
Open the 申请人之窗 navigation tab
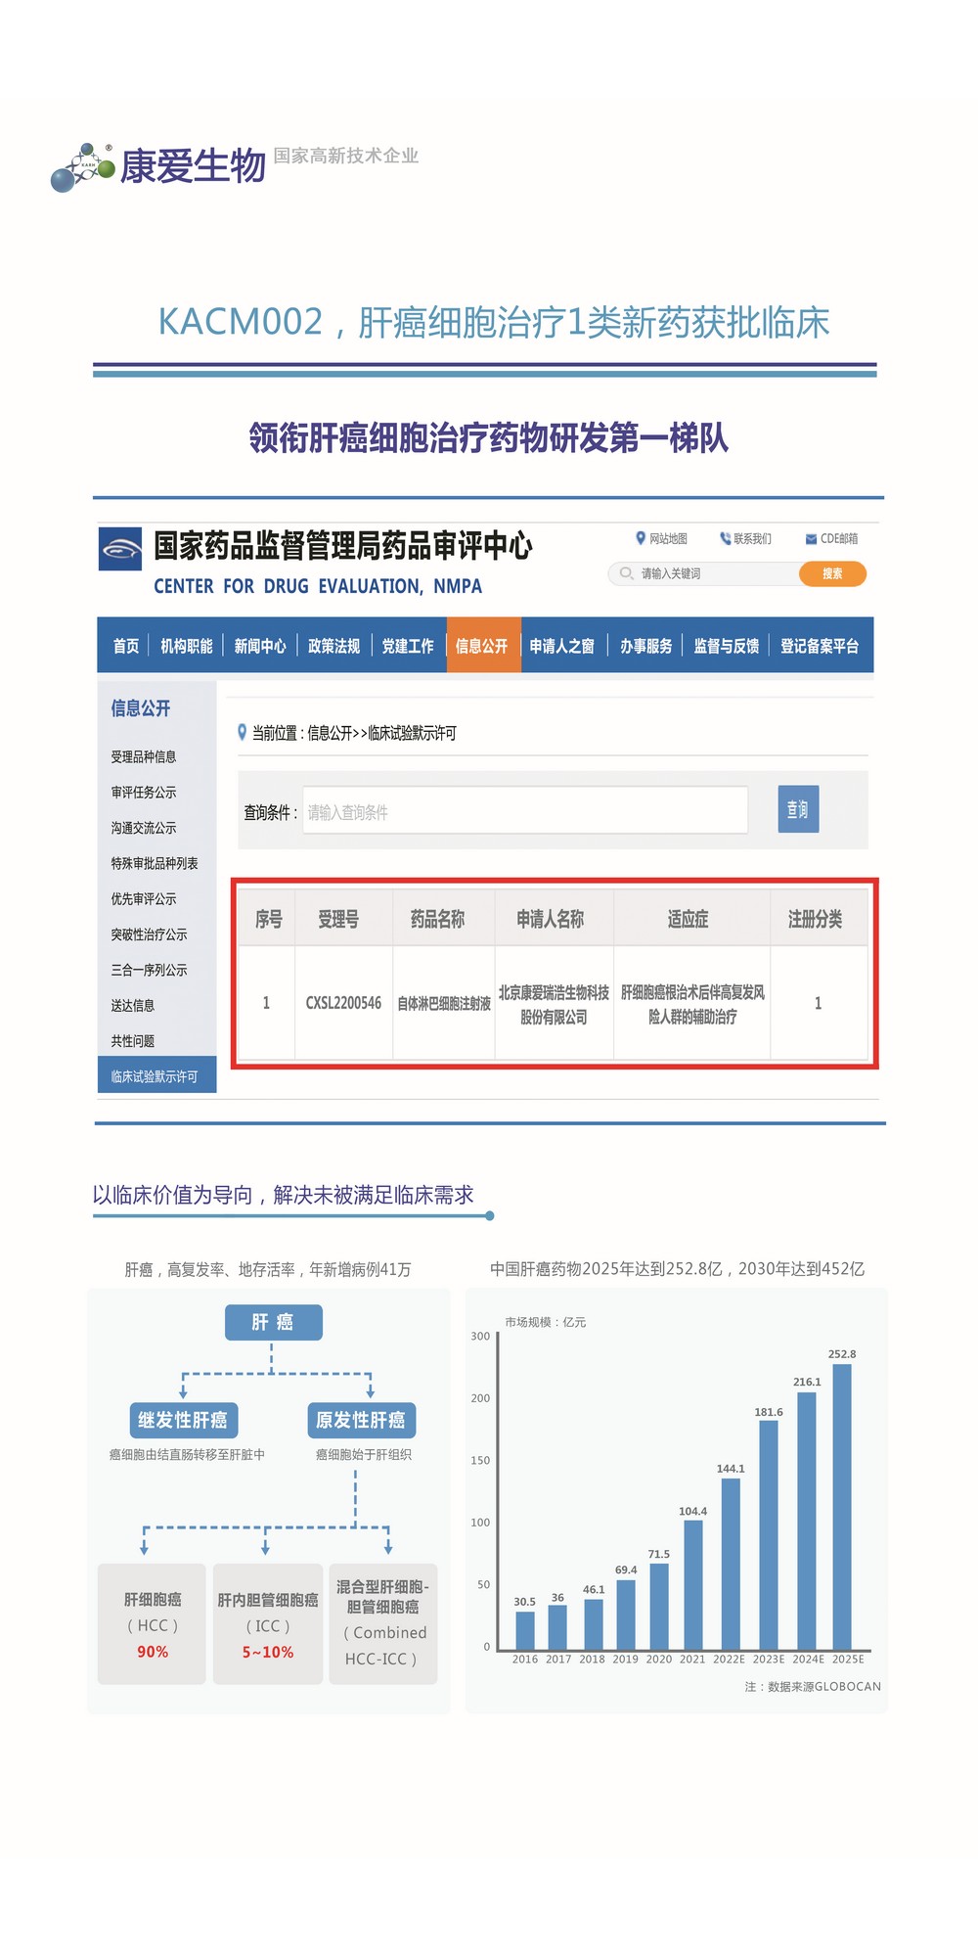pyautogui.click(x=562, y=646)
